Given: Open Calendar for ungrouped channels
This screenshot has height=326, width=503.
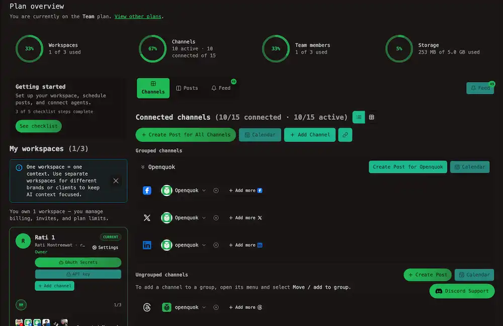Looking at the screenshot, I should click(474, 275).
